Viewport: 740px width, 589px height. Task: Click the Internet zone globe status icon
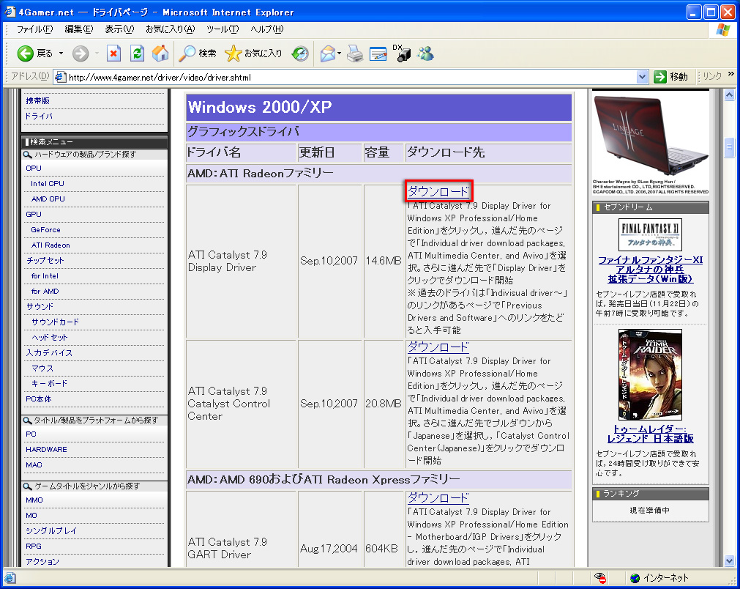635,578
